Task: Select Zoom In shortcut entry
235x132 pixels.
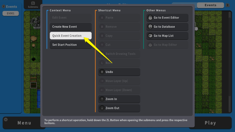Action: pos(119,99)
